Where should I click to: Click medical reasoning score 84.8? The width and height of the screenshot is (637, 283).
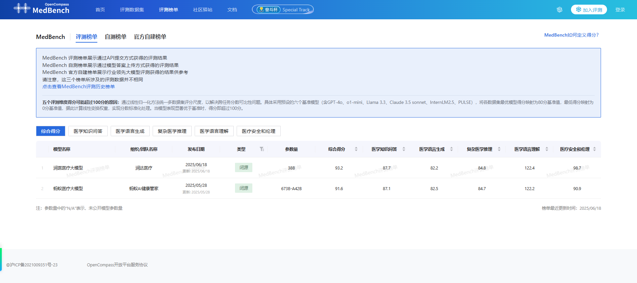coord(482,168)
